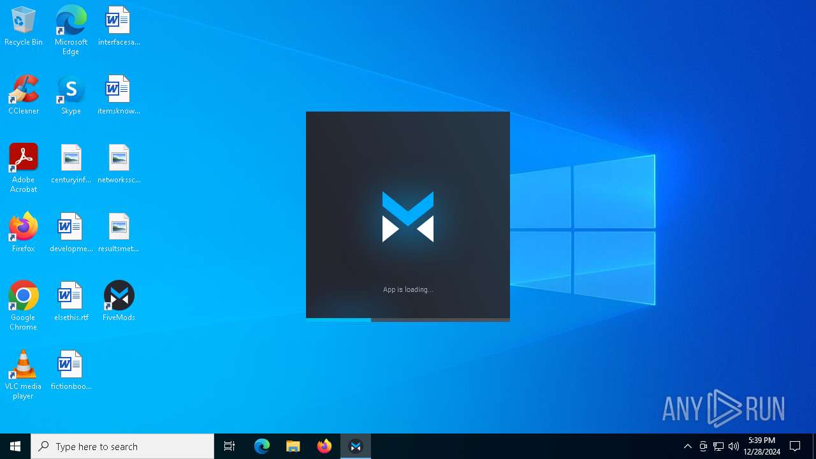Select the networkssc... image file
This screenshot has width=816, height=459.
pyautogui.click(x=119, y=164)
